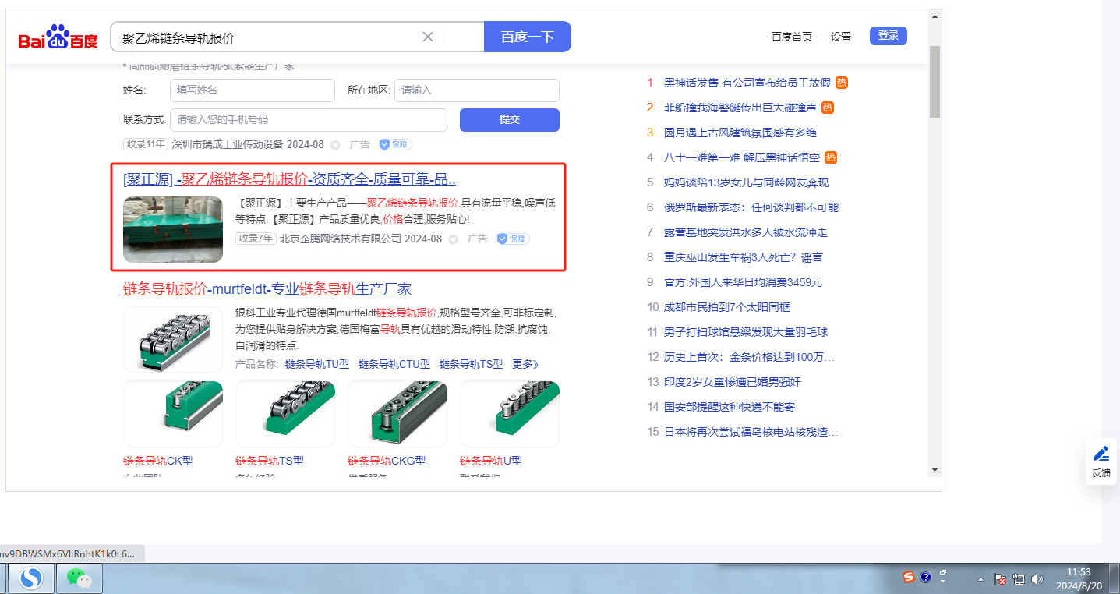Open hot search 圆月遇上古风建筑氛围感有多绝
Screen dimensions: 1120x594
pos(740,133)
